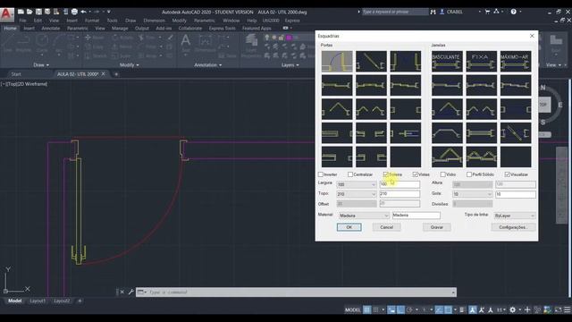Expand the Draw panel
Screen dimensions: 572x322
(x=41, y=65)
